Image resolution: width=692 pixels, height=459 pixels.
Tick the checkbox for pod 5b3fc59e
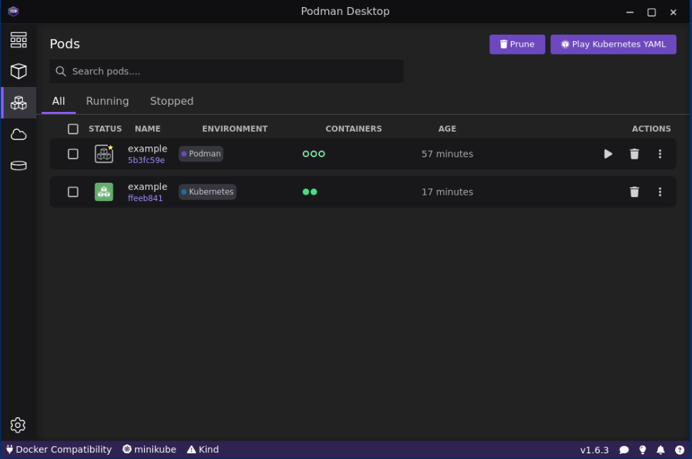(73, 154)
